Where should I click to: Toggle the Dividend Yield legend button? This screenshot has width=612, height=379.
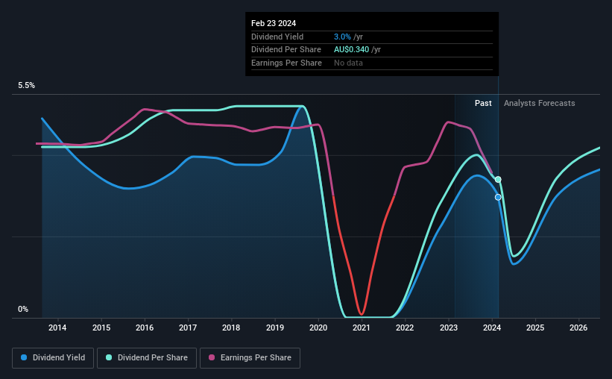click(53, 358)
